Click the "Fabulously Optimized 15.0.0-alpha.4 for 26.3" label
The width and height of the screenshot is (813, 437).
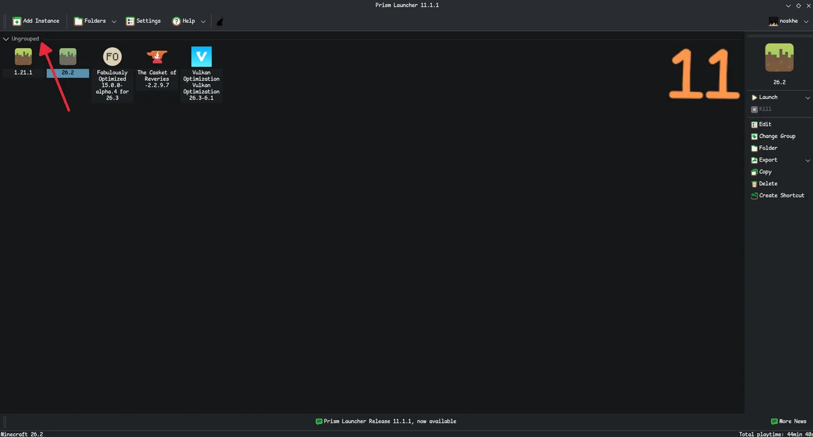pos(112,86)
